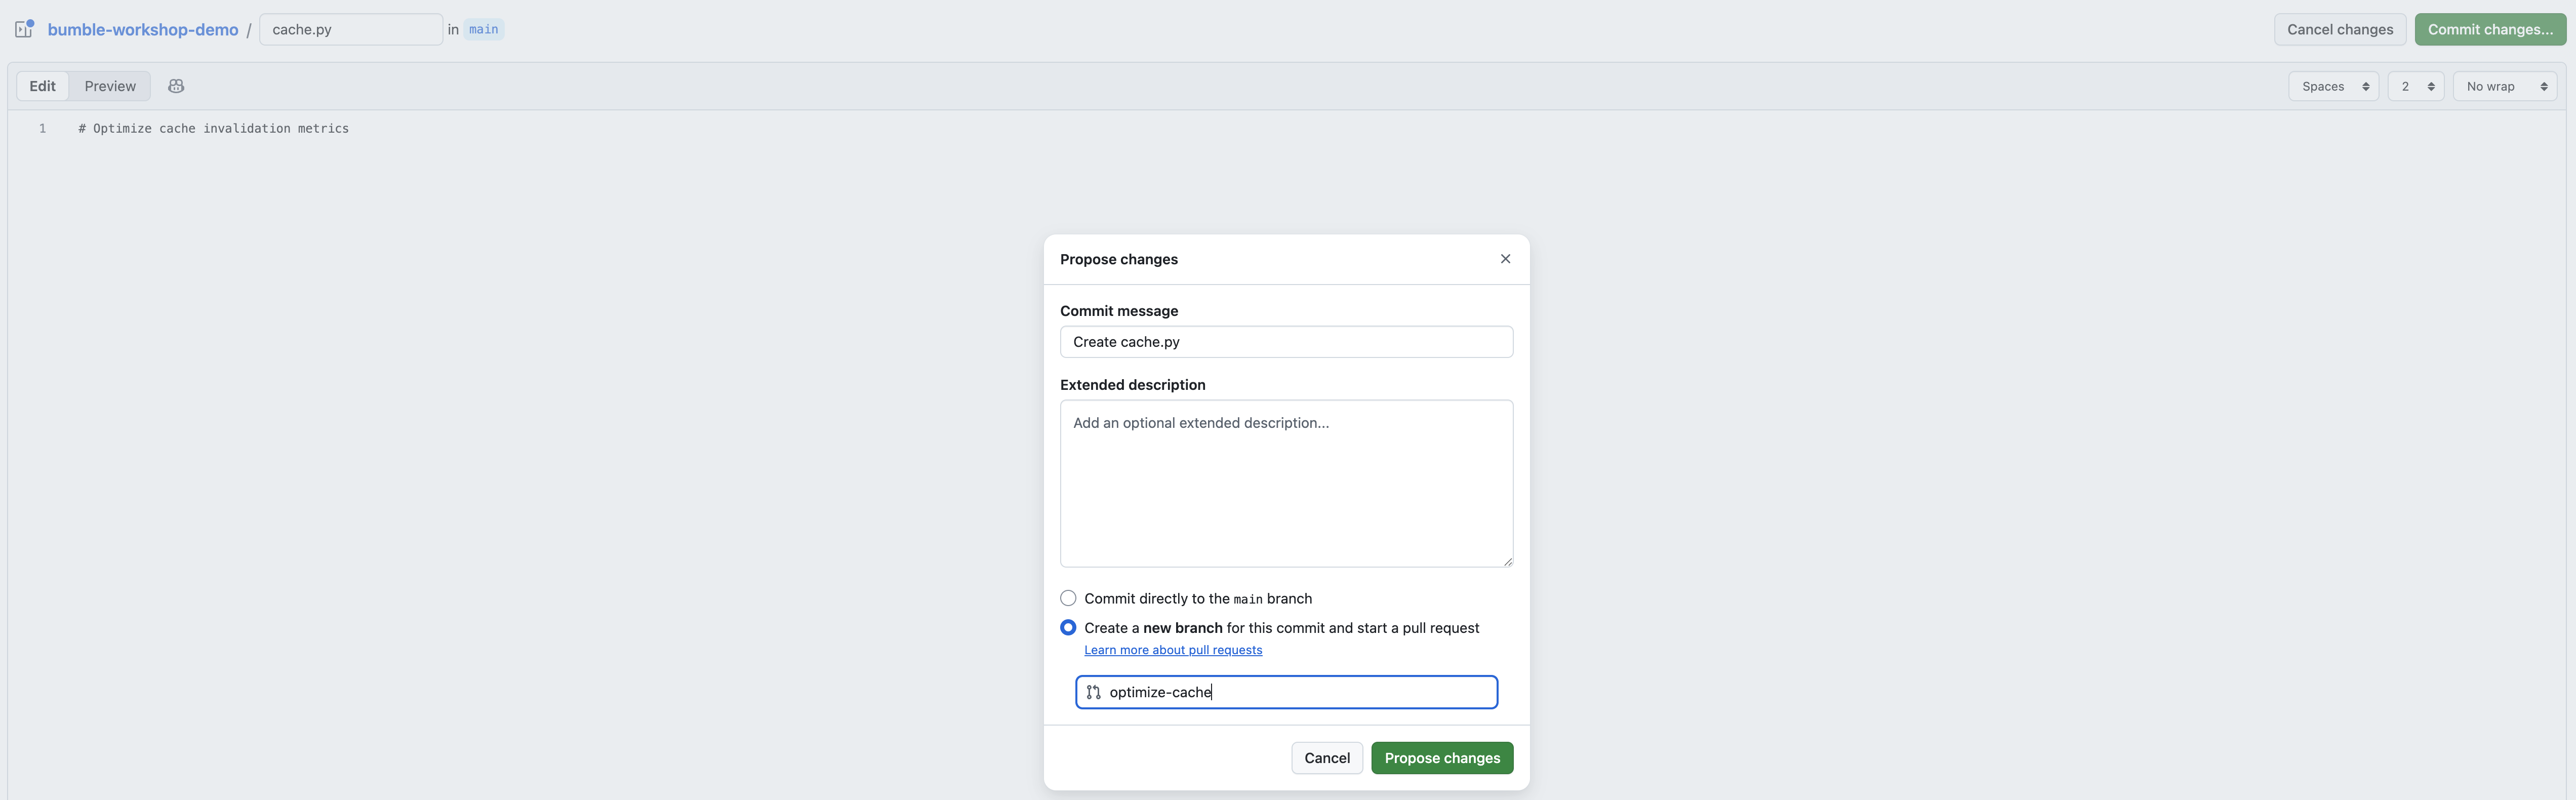Click the optimize-cache branch name field
2576x800 pixels.
tap(1286, 692)
